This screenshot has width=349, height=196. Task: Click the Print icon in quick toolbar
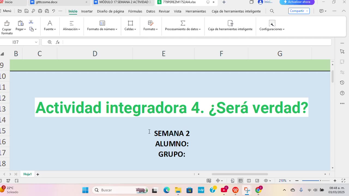tap(40, 11)
